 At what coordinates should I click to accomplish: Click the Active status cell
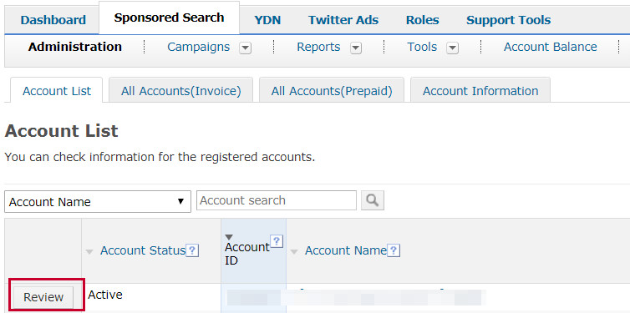[x=105, y=295]
